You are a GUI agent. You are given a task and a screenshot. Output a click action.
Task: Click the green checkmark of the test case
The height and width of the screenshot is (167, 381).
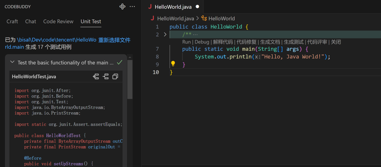119,62
